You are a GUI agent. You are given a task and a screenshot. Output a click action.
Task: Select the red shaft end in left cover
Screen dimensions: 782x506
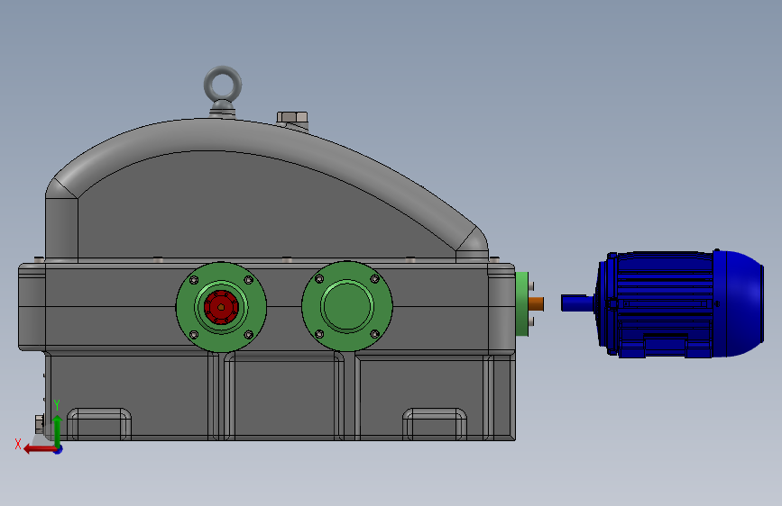click(221, 307)
